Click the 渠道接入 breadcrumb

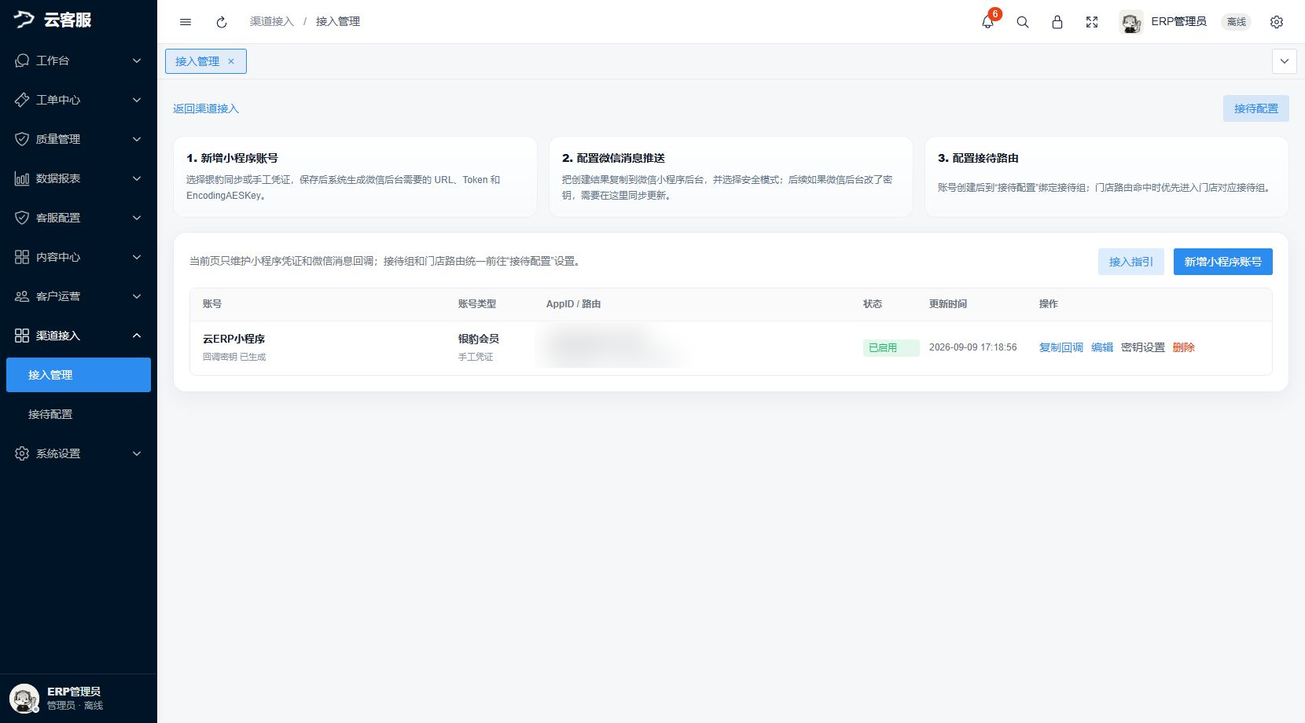[272, 22]
